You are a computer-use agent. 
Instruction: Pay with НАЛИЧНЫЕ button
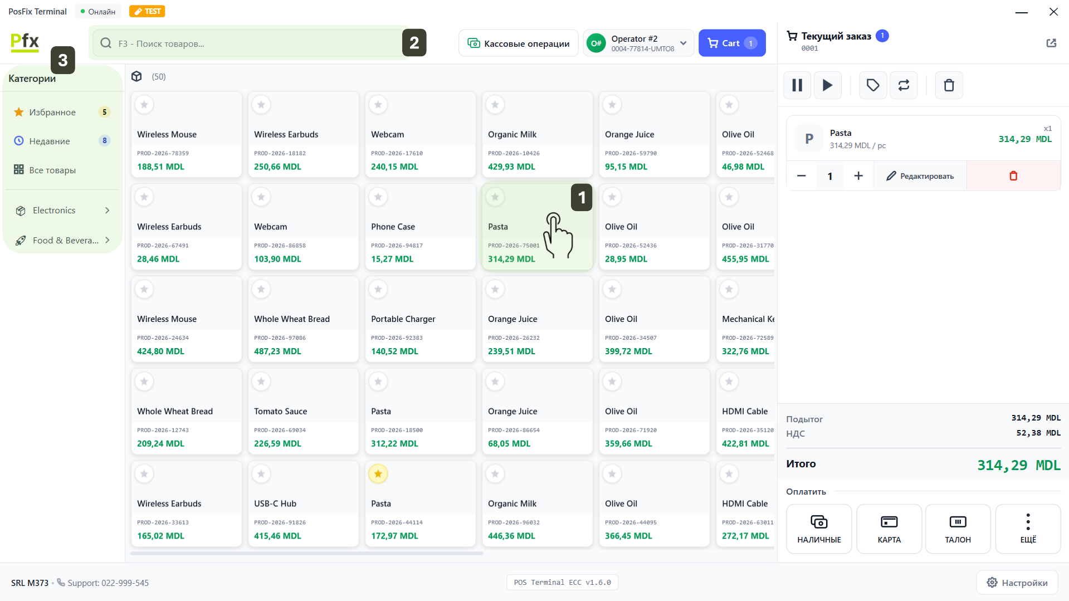(819, 529)
